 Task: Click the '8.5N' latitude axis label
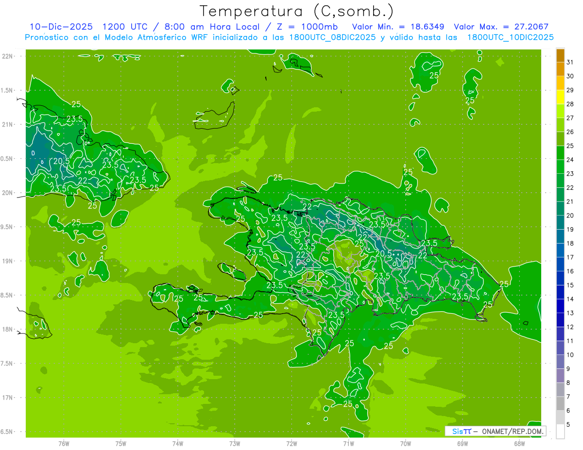(7, 295)
